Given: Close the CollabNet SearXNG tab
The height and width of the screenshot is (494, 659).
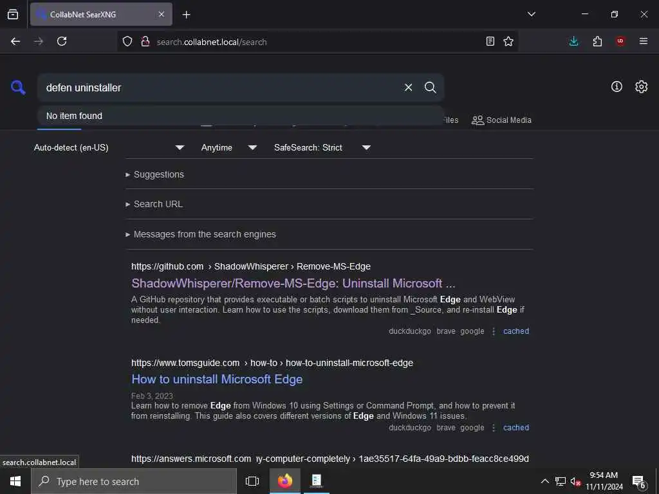Looking at the screenshot, I should (162, 14).
